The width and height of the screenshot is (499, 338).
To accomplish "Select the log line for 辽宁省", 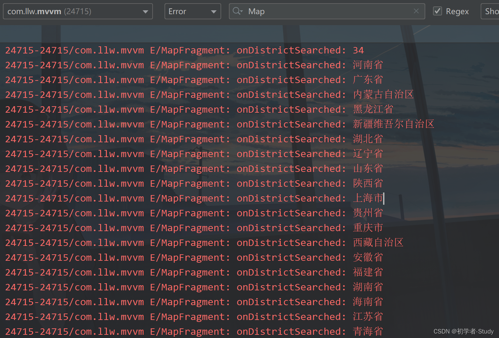I will 194,154.
